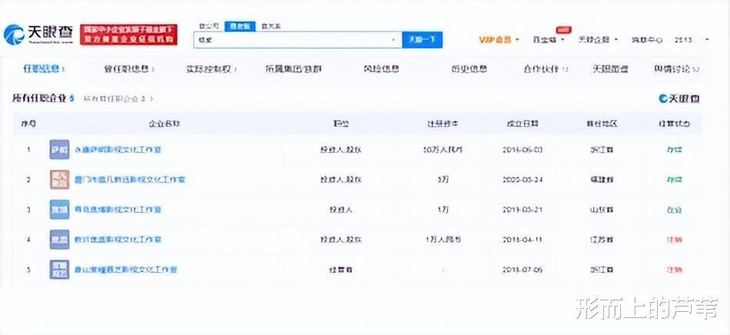
Task: Open the 风险信息 tab
Action: coord(381,69)
